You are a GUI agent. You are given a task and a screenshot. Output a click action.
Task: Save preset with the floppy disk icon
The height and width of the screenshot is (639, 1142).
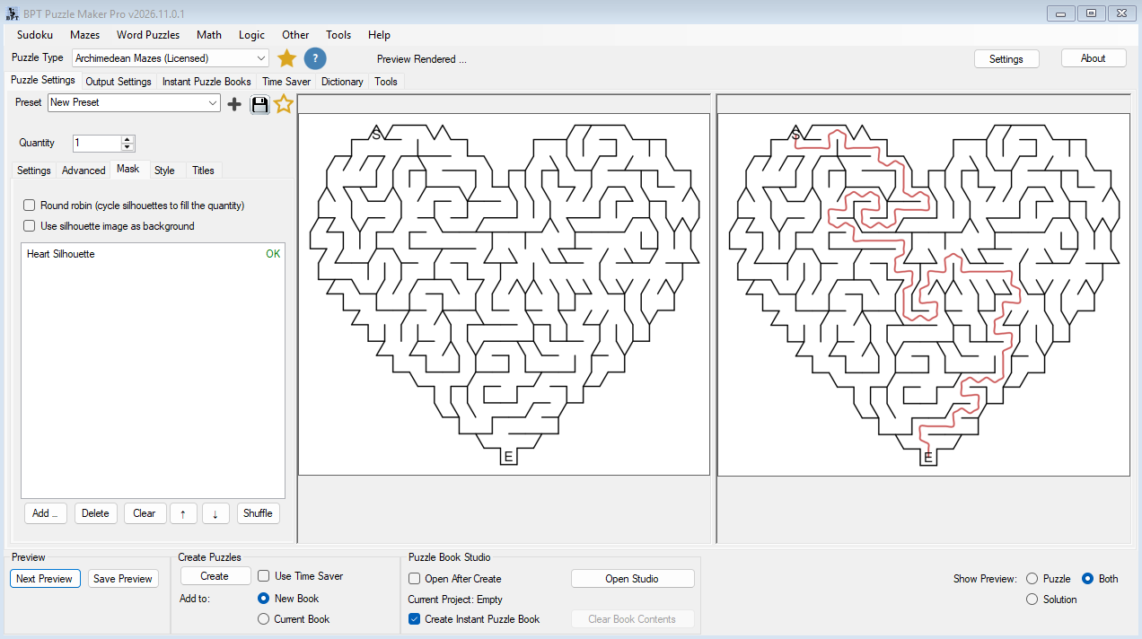tap(259, 104)
